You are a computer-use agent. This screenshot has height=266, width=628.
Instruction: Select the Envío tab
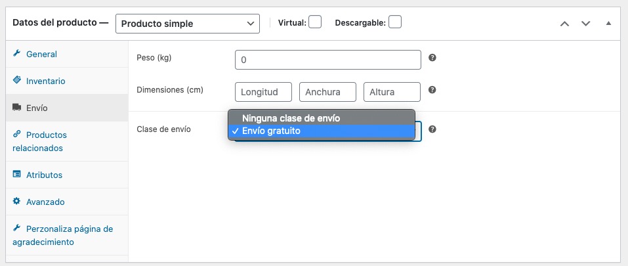tap(37, 108)
